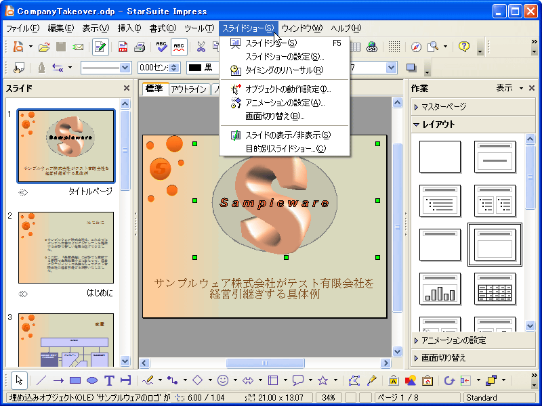Switch to the アウトライン view tab
Viewport: 542px width, 406px height.
coord(189,89)
